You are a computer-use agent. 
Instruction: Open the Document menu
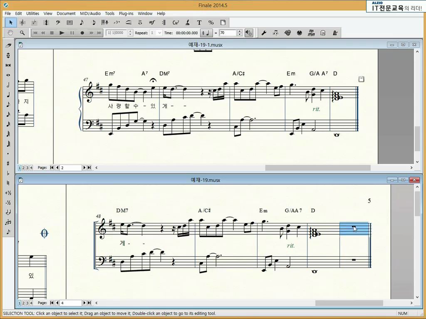pyautogui.click(x=66, y=13)
